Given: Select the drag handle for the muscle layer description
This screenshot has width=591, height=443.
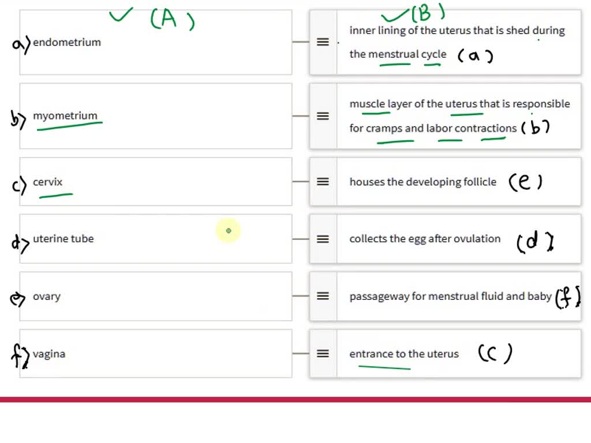Looking at the screenshot, I should (323, 116).
